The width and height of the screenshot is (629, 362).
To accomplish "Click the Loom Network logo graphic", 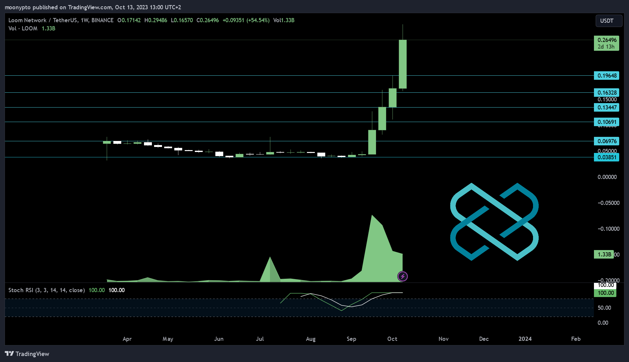I will (x=494, y=222).
